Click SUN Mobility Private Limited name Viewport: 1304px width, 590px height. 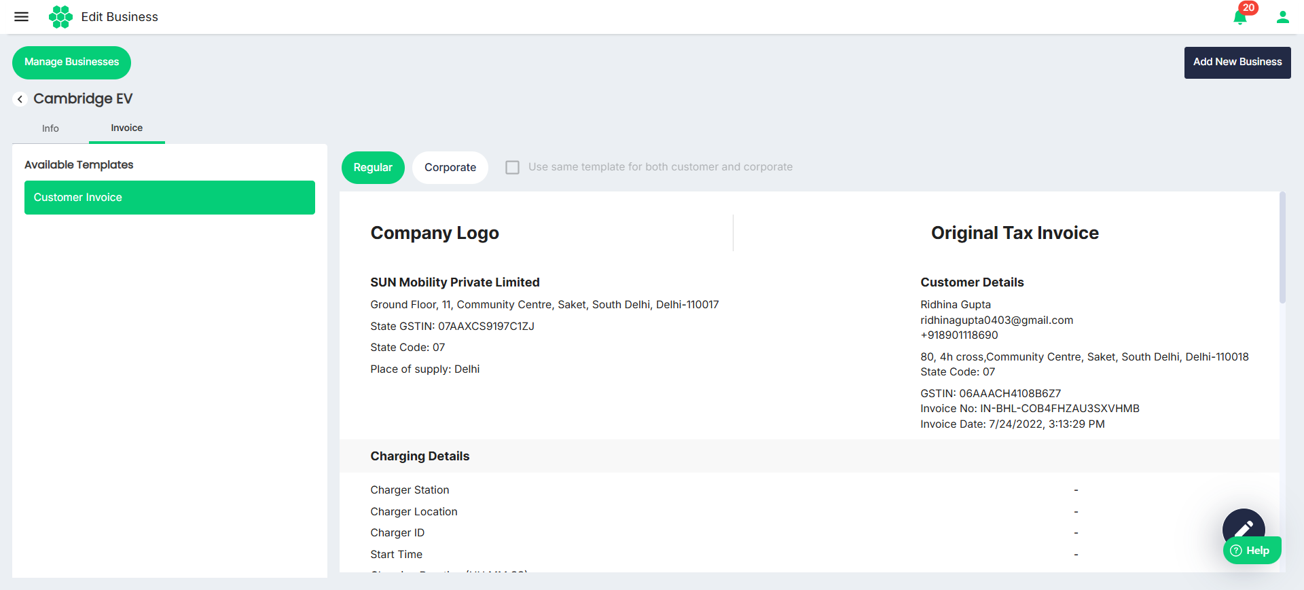point(455,282)
